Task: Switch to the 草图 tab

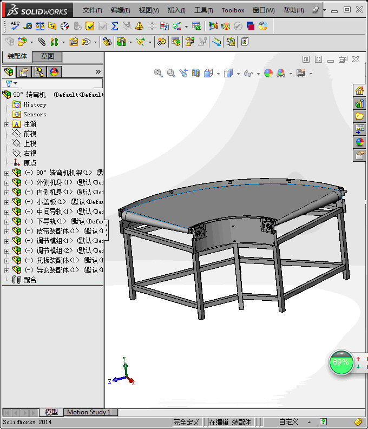Action: (47, 56)
